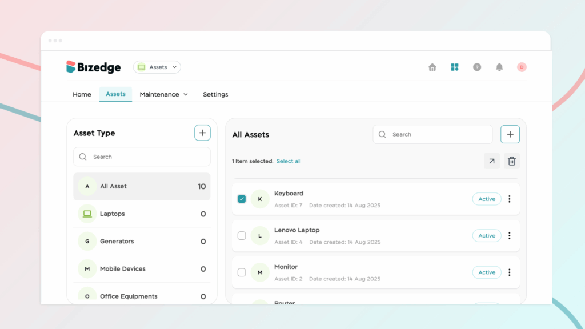Export selected assets with arrow icon
The height and width of the screenshot is (329, 585).
[491, 161]
